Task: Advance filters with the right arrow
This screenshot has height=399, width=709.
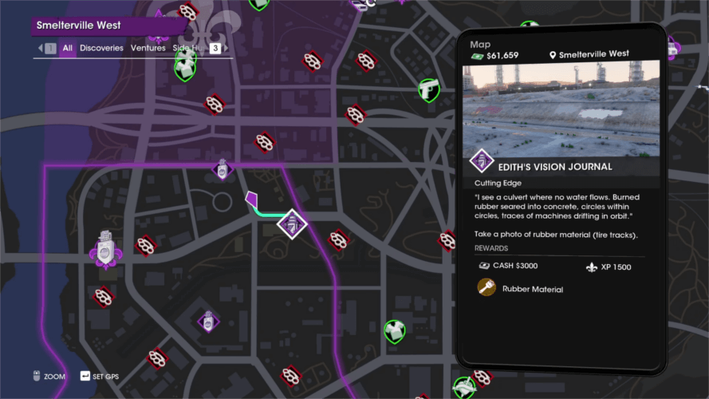Action: [x=226, y=48]
